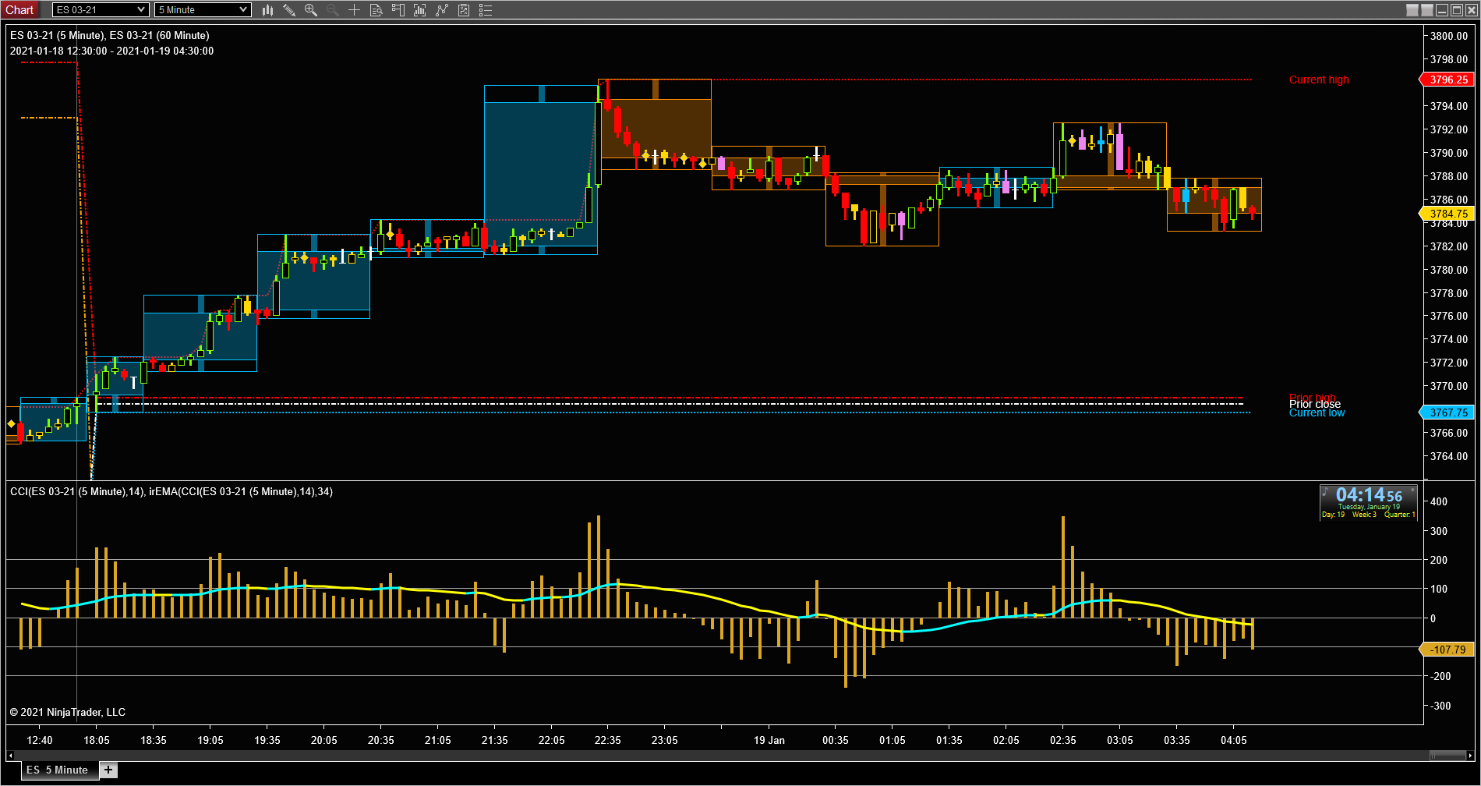Minimize the chart window
1481x786 pixels.
(1442, 10)
